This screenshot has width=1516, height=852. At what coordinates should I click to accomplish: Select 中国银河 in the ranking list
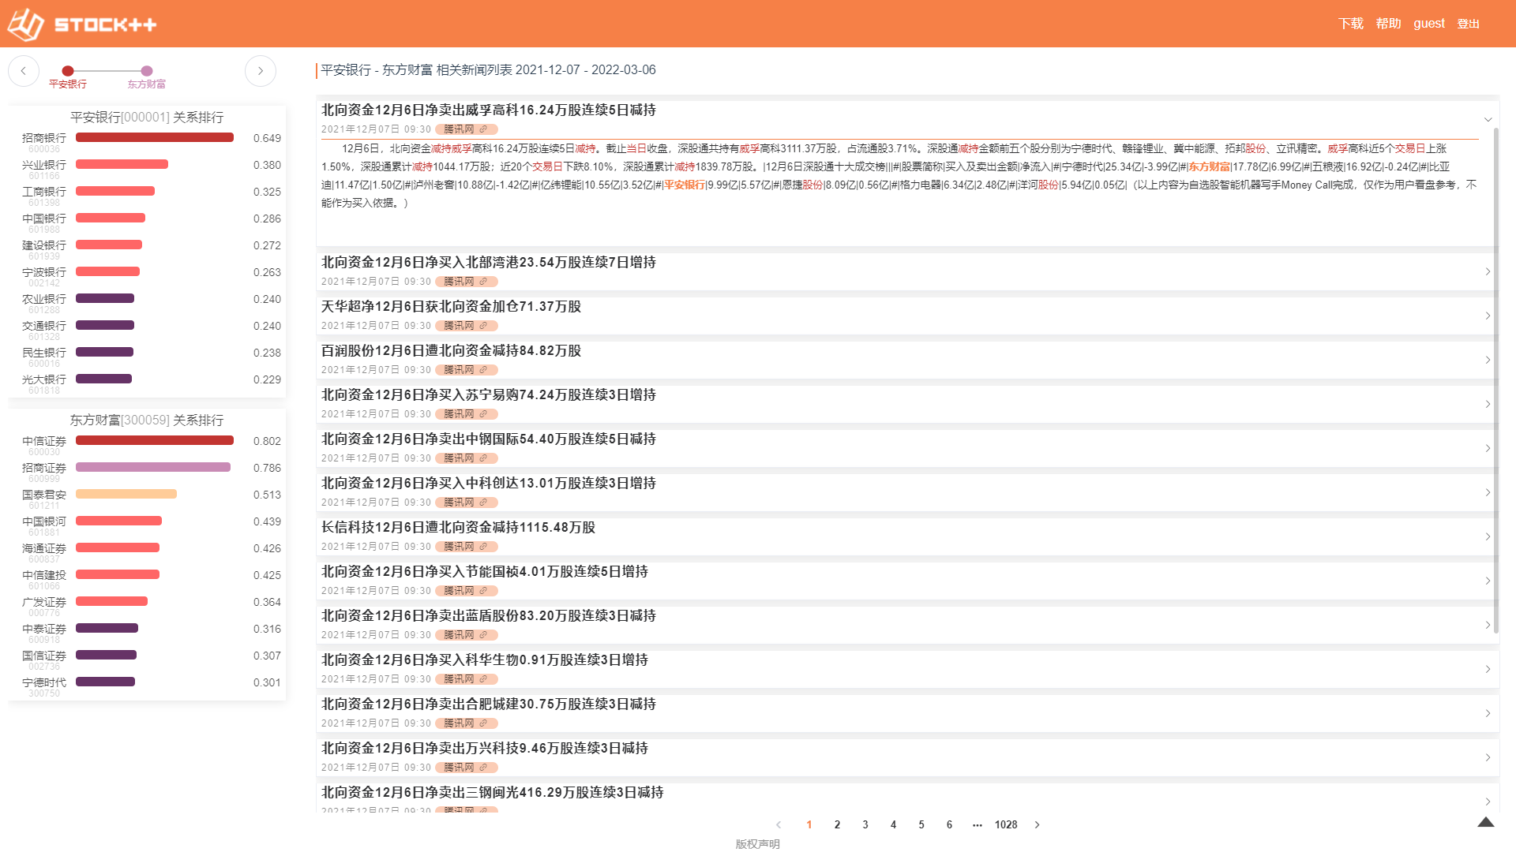coord(44,521)
